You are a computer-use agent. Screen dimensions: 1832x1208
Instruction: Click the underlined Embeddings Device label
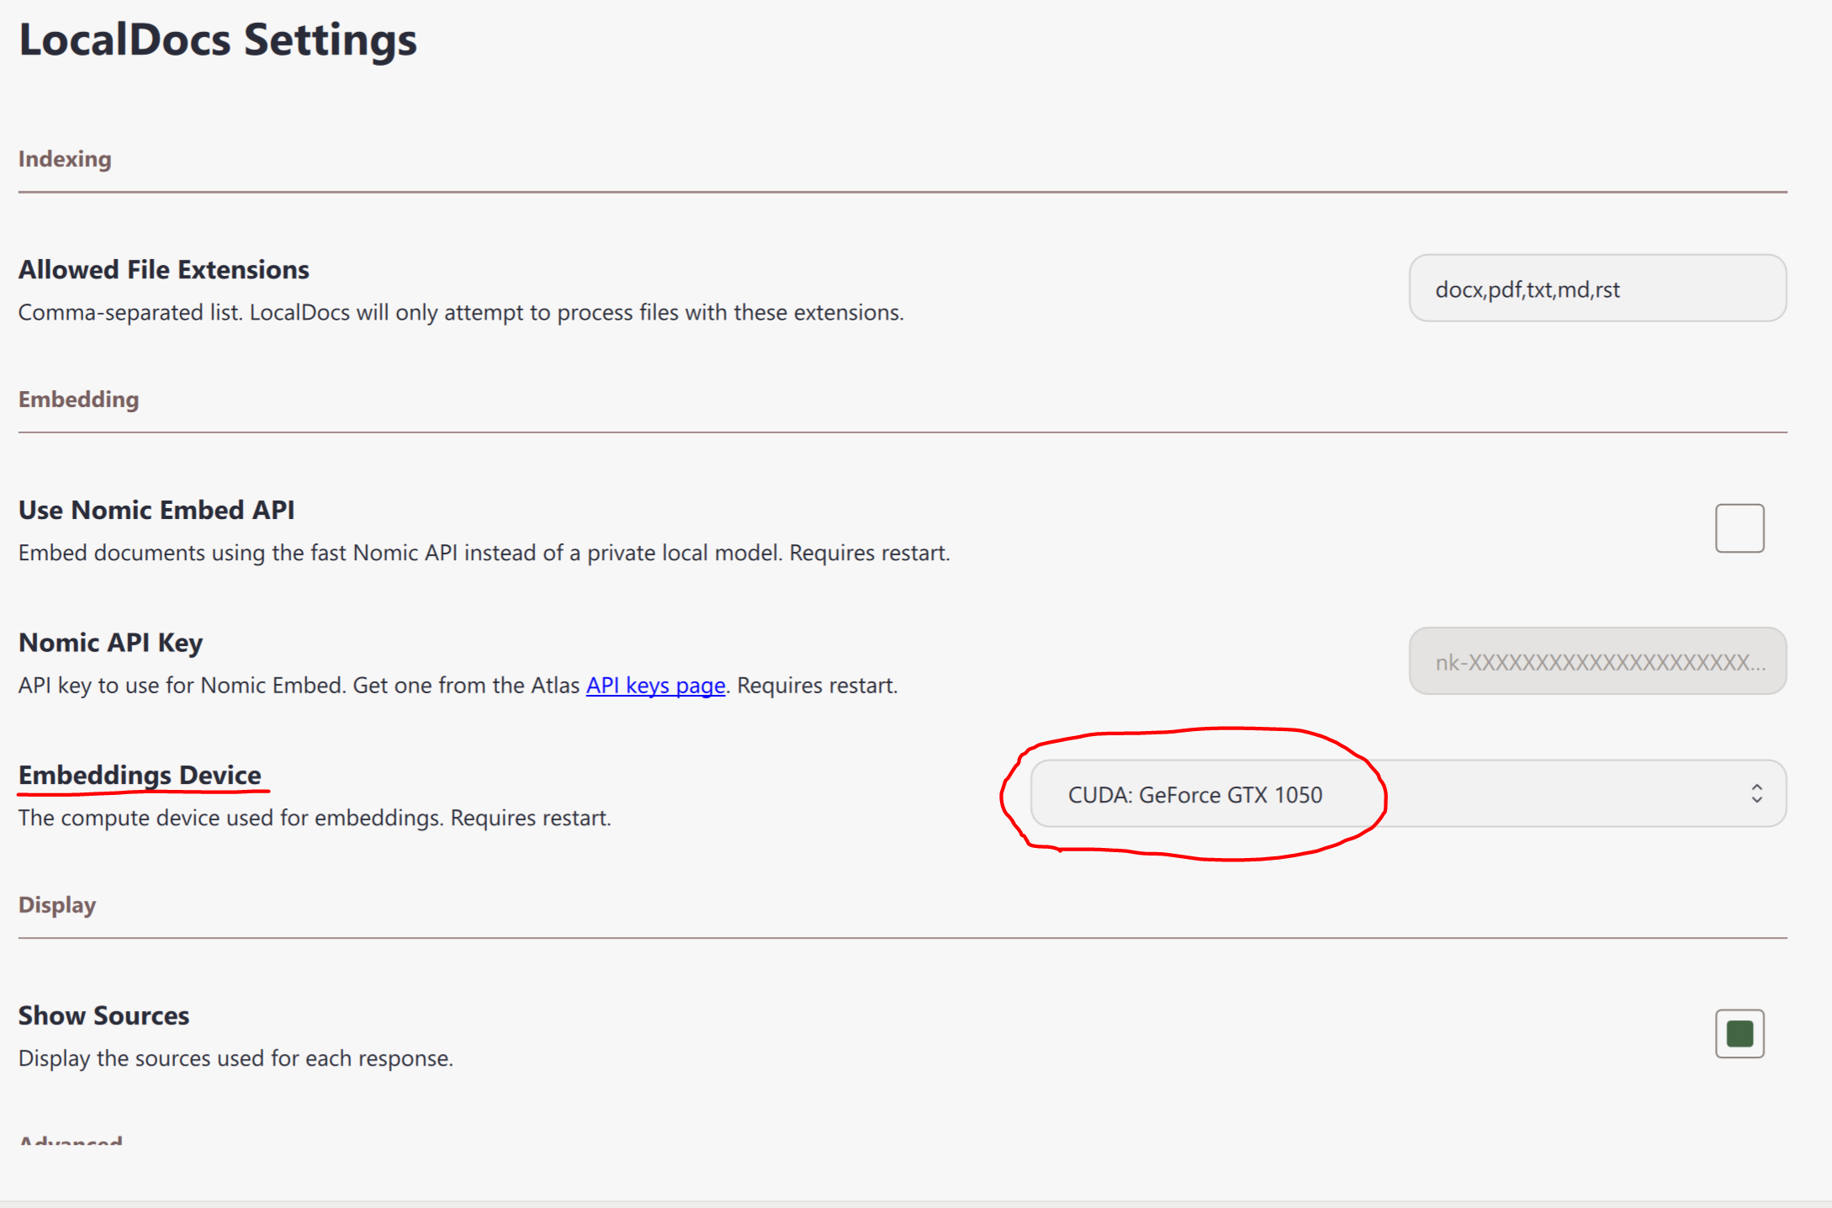140,775
